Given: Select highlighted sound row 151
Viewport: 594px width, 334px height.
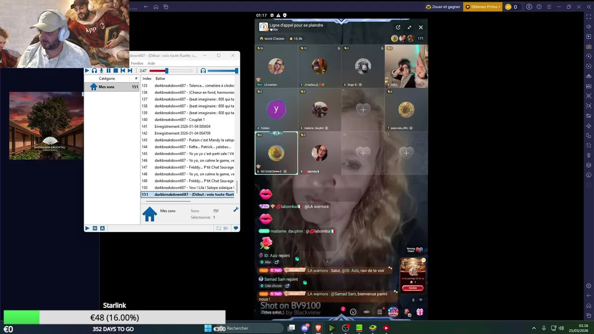Looking at the screenshot, I should pos(188,194).
